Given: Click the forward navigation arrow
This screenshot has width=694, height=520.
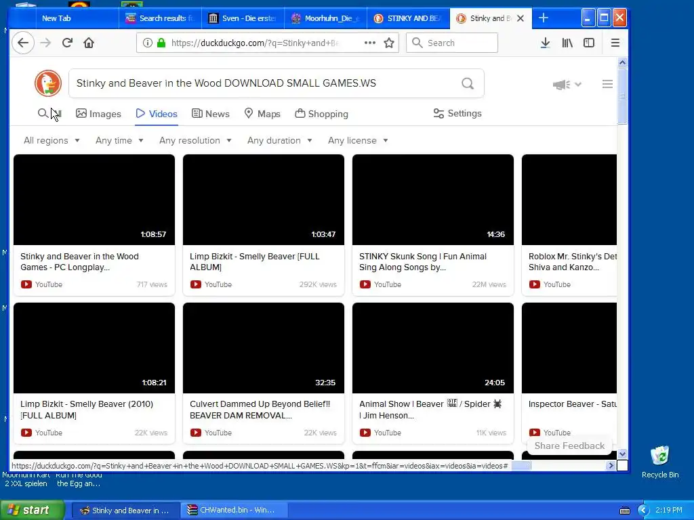Looking at the screenshot, I should tap(45, 43).
